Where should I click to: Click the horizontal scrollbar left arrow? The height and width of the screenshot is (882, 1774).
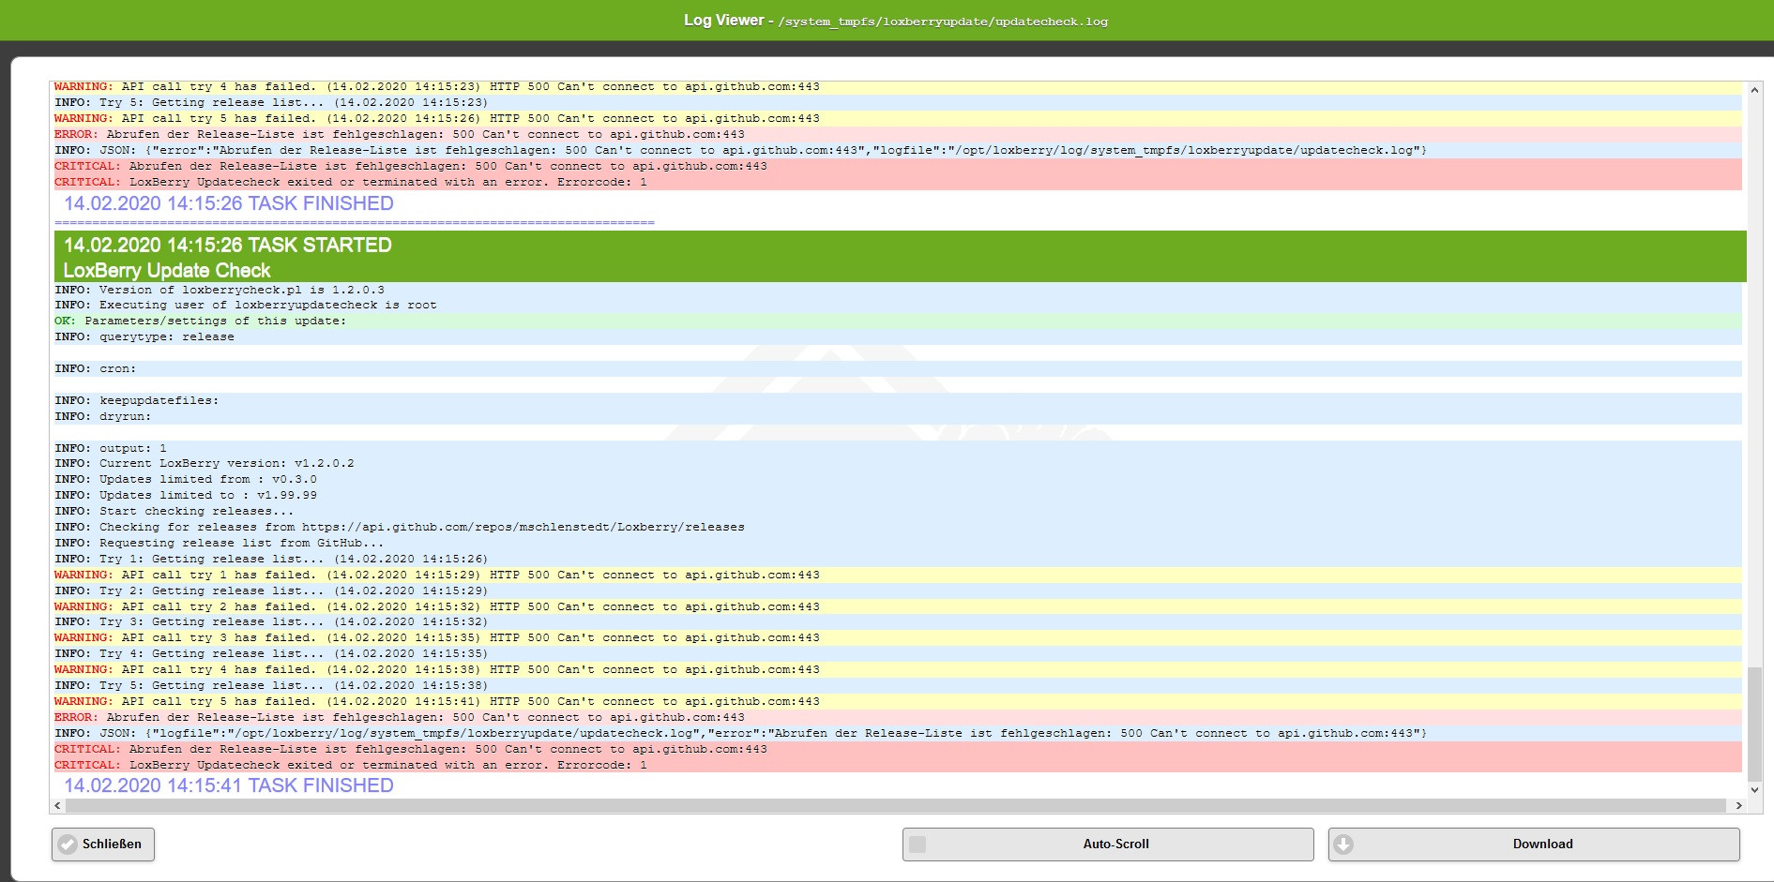coord(57,805)
